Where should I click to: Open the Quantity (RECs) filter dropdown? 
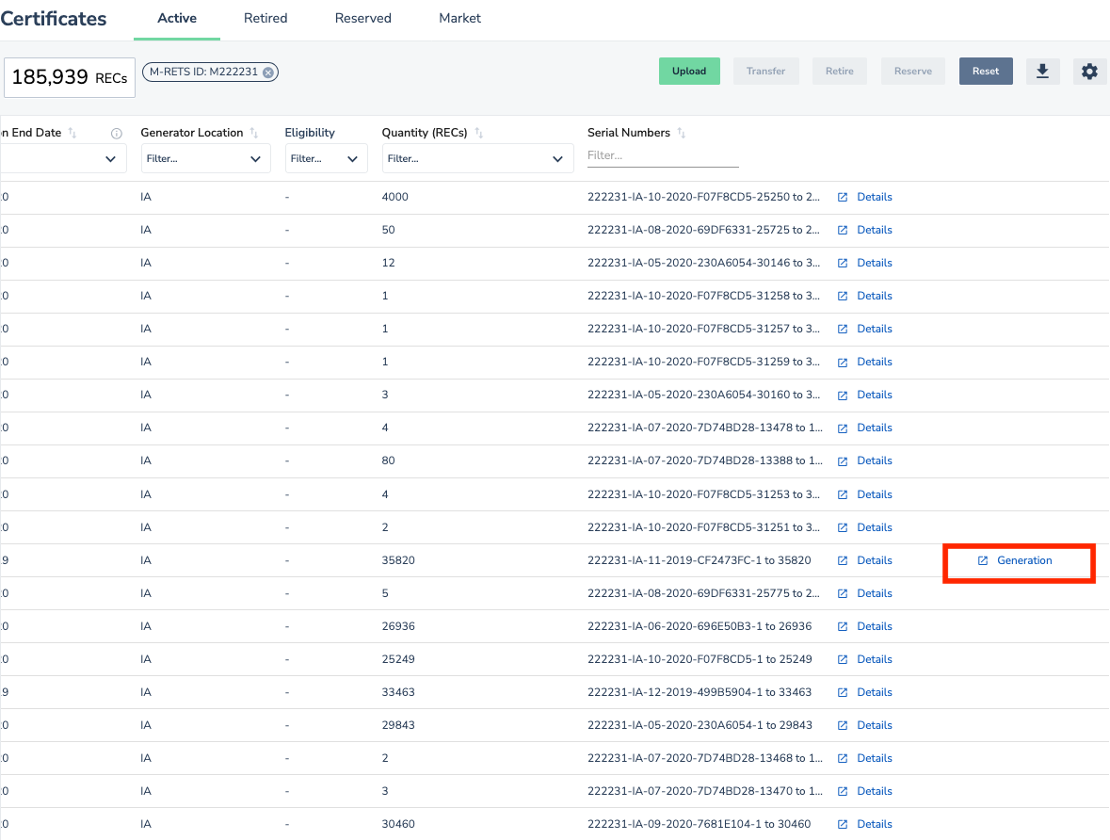pyautogui.click(x=477, y=158)
